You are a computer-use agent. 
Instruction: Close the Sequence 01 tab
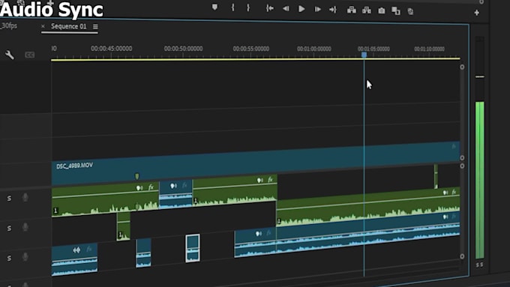pos(43,26)
